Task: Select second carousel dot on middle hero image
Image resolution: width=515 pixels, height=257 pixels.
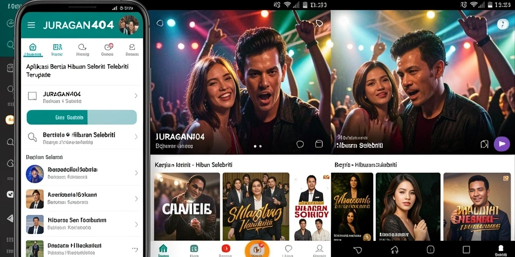Action: [261, 146]
